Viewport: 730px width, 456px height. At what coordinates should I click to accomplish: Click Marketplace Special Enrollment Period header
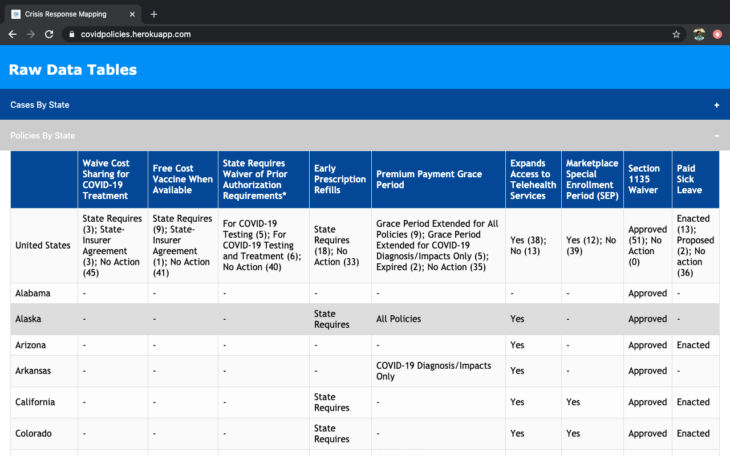(593, 180)
